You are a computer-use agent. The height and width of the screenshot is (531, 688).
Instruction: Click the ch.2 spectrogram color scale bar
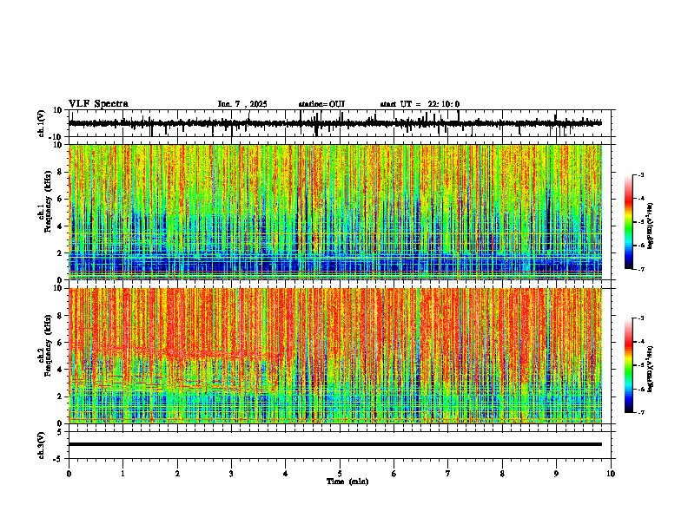(629, 365)
